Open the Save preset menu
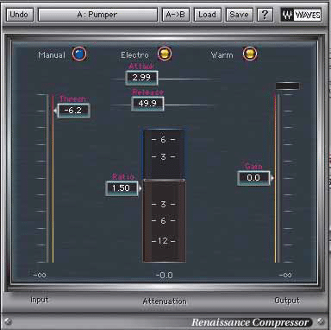 (x=239, y=15)
